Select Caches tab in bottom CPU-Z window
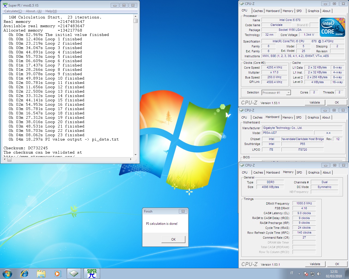 (x=258, y=172)
